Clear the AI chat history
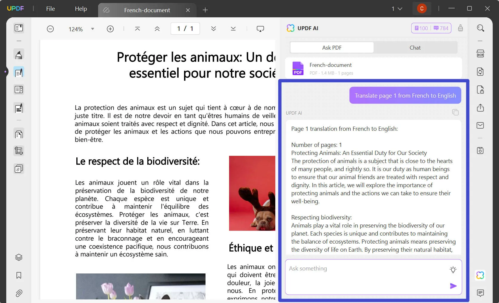499x303 pixels. (461, 28)
